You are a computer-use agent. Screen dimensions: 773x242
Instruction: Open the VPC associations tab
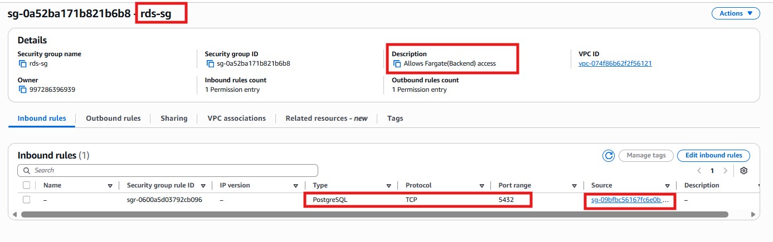(236, 118)
